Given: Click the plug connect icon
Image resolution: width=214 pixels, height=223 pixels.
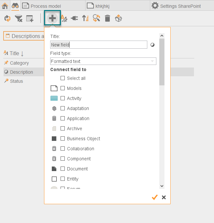Looking at the screenshot, I should coord(74,19).
